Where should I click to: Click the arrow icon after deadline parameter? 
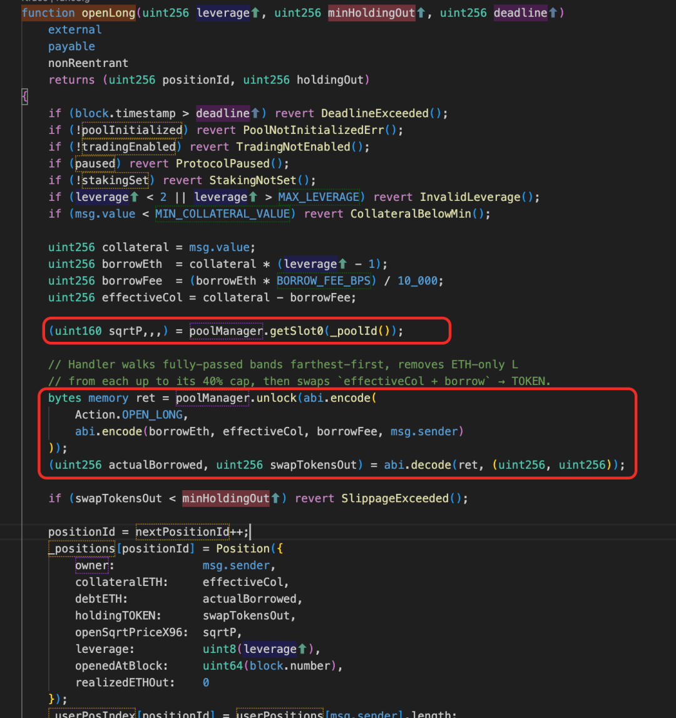click(x=553, y=13)
